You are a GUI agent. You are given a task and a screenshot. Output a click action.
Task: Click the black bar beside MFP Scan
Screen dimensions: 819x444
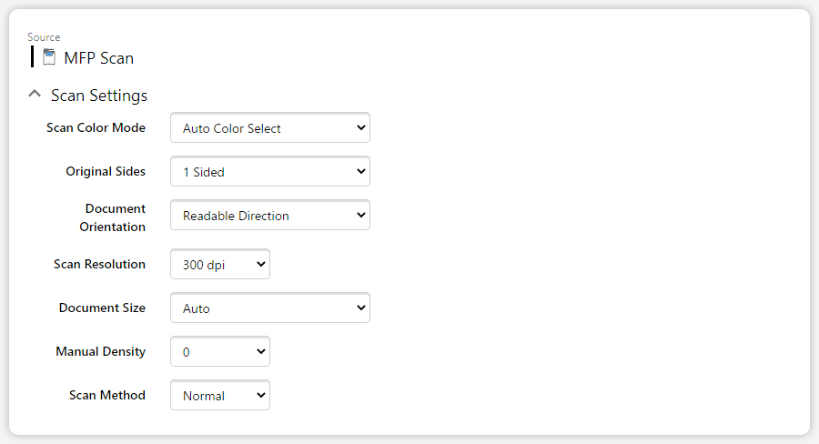click(33, 56)
